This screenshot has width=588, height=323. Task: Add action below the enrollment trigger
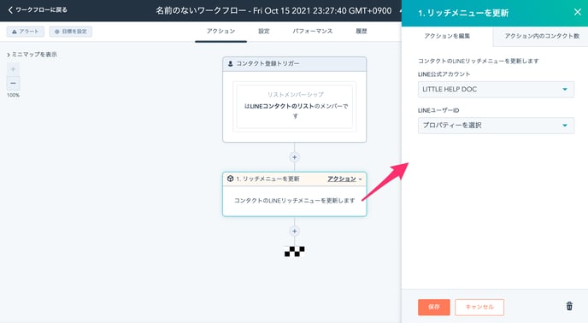[294, 157]
